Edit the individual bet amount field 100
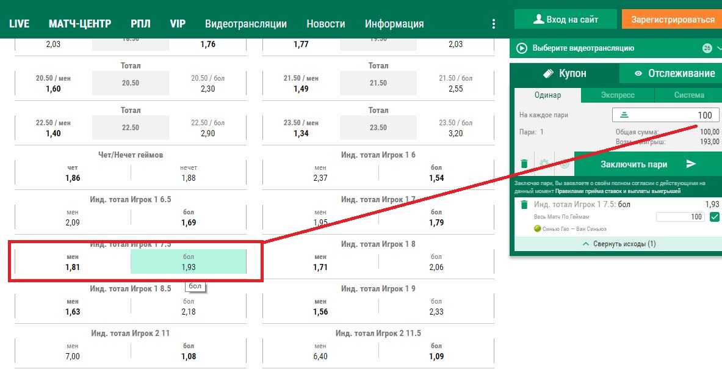Screen dimensions: 722x369 [680, 216]
